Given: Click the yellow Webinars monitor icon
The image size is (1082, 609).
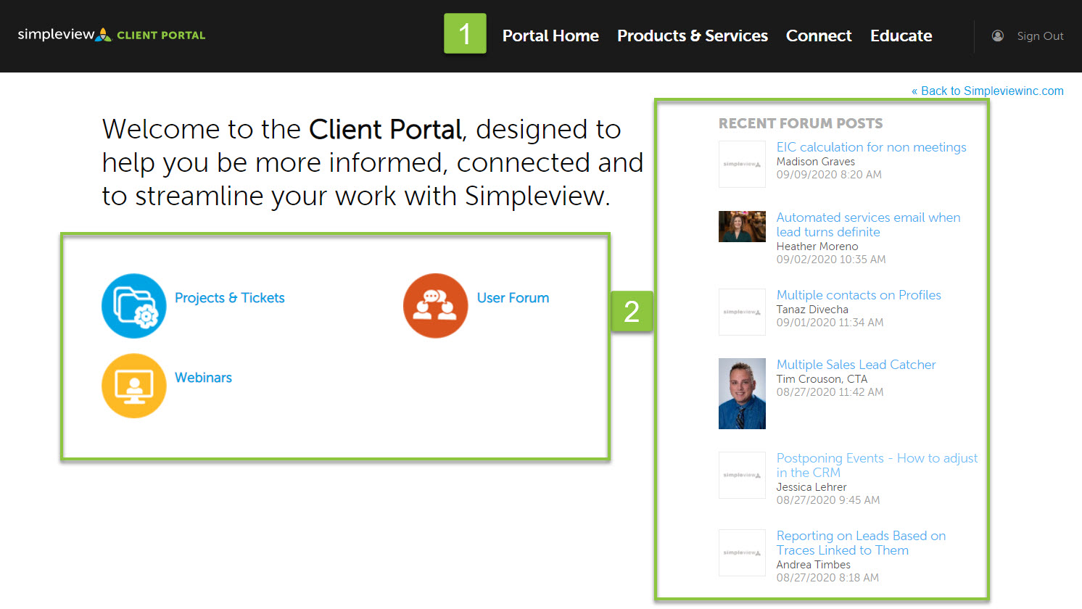Looking at the screenshot, I should (134, 386).
